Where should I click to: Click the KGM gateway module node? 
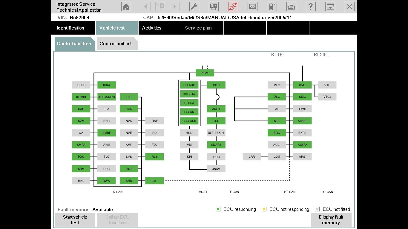pos(205,73)
